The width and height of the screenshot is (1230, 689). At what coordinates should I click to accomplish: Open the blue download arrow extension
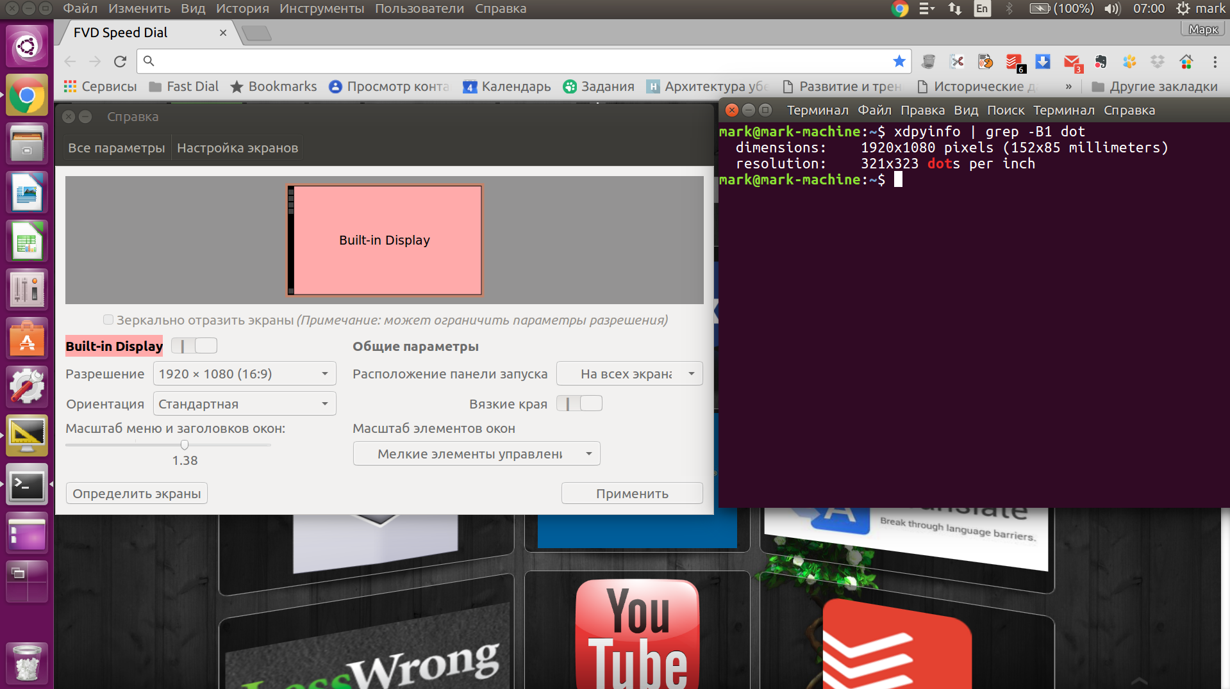pos(1043,61)
